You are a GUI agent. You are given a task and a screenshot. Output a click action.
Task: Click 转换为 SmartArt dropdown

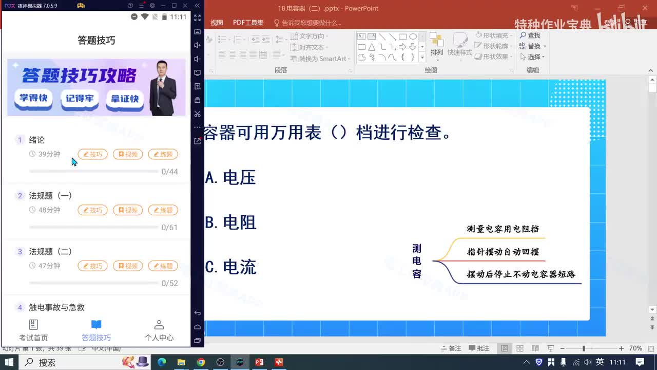pyautogui.click(x=320, y=59)
